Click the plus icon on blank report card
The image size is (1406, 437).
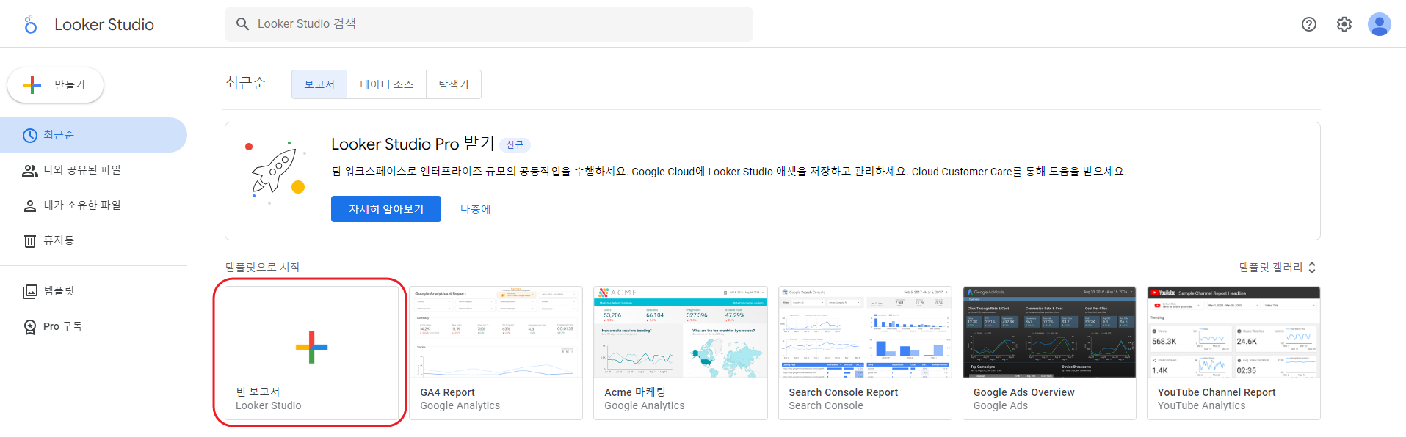[x=311, y=348]
